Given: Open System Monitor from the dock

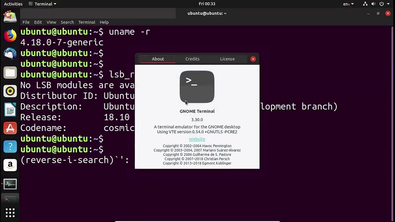Looking at the screenshot, I should click(x=10, y=184).
